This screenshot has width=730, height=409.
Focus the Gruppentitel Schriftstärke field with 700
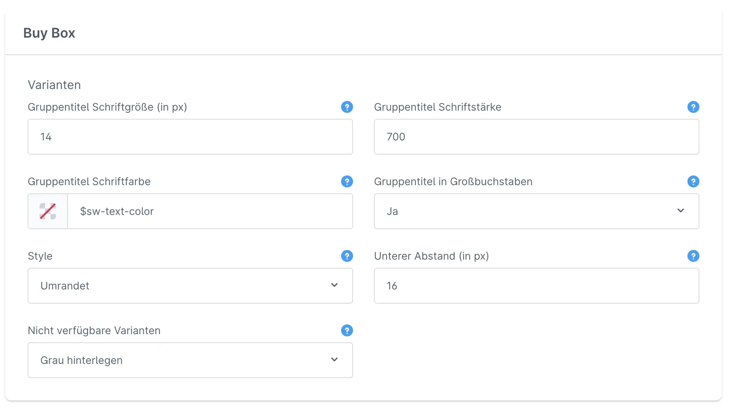536,137
